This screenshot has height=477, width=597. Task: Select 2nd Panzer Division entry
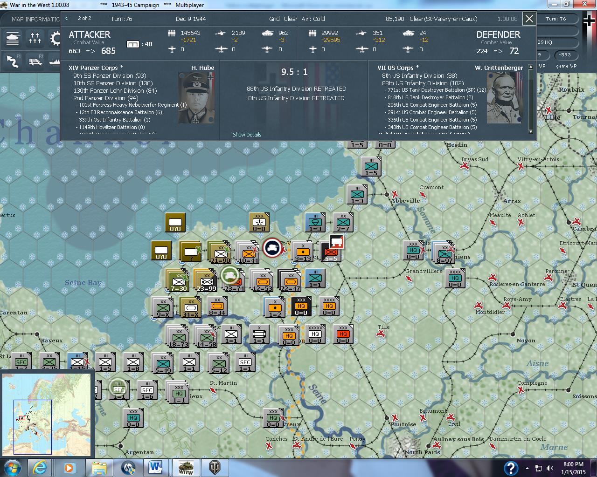click(105, 98)
